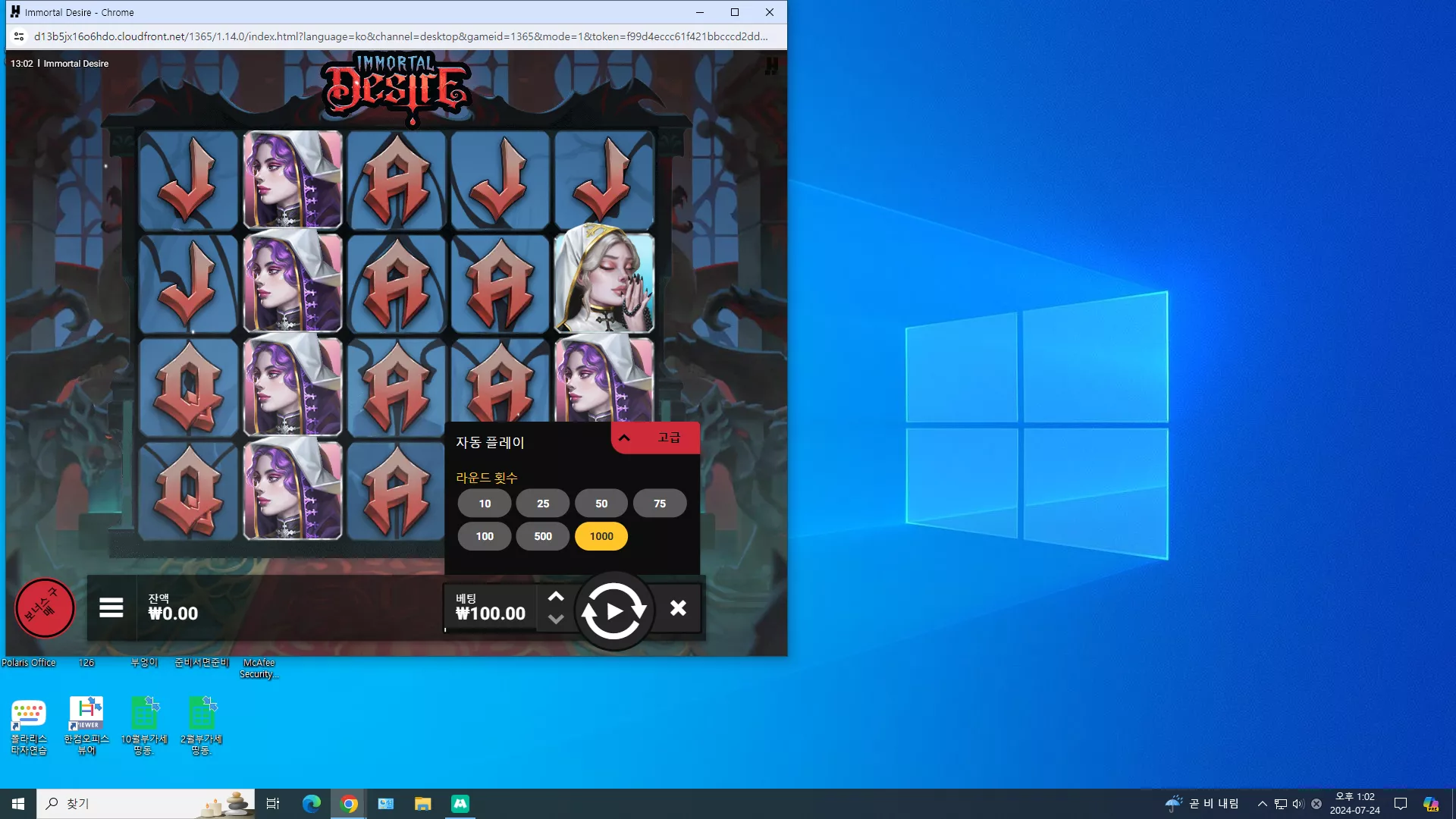
Task: Select the 한컴오피스 뷰어 desktop icon
Action: (x=86, y=726)
